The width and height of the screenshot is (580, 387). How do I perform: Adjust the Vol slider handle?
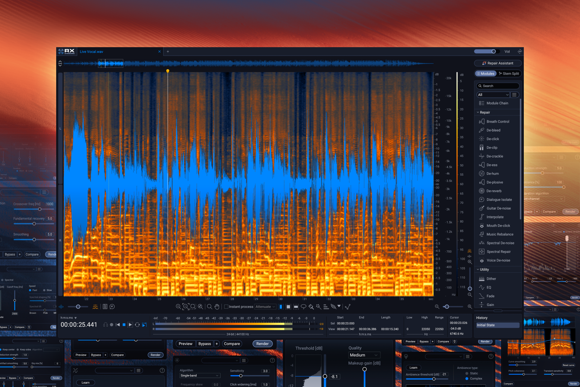tap(494, 51)
